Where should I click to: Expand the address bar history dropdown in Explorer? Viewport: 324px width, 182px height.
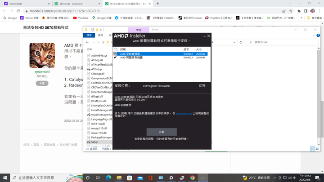pos(234,42)
